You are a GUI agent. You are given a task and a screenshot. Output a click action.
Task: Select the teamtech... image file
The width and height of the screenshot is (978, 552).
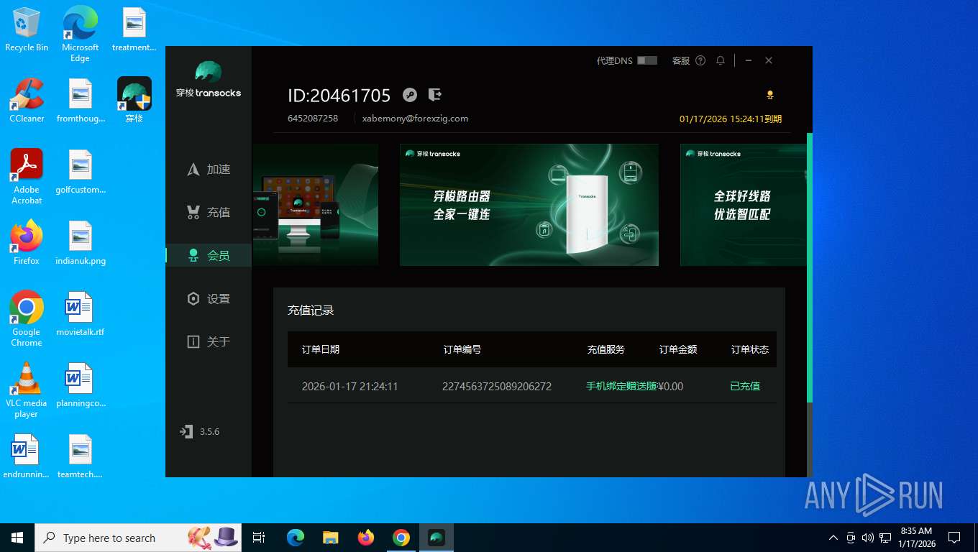81,456
